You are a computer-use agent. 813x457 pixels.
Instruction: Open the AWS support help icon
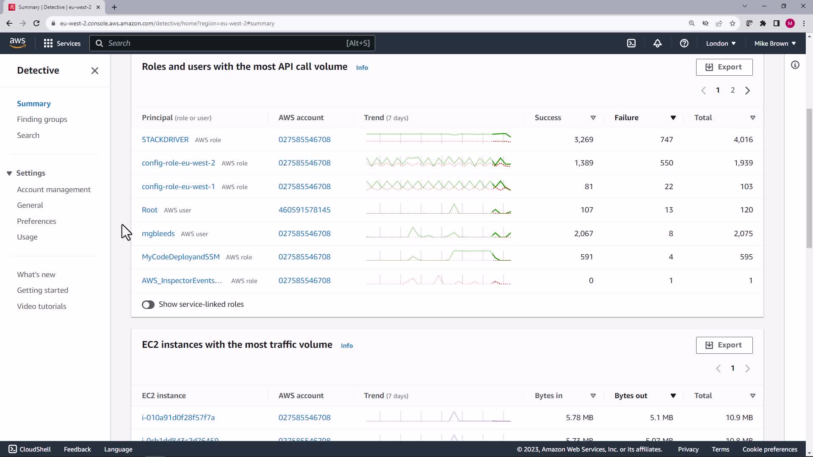(684, 43)
